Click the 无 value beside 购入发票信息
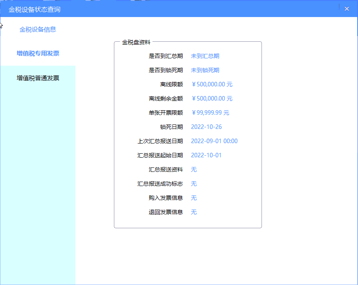 (194, 198)
